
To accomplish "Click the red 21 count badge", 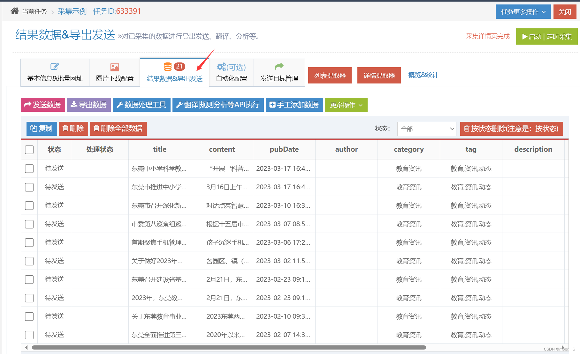I will pos(179,67).
